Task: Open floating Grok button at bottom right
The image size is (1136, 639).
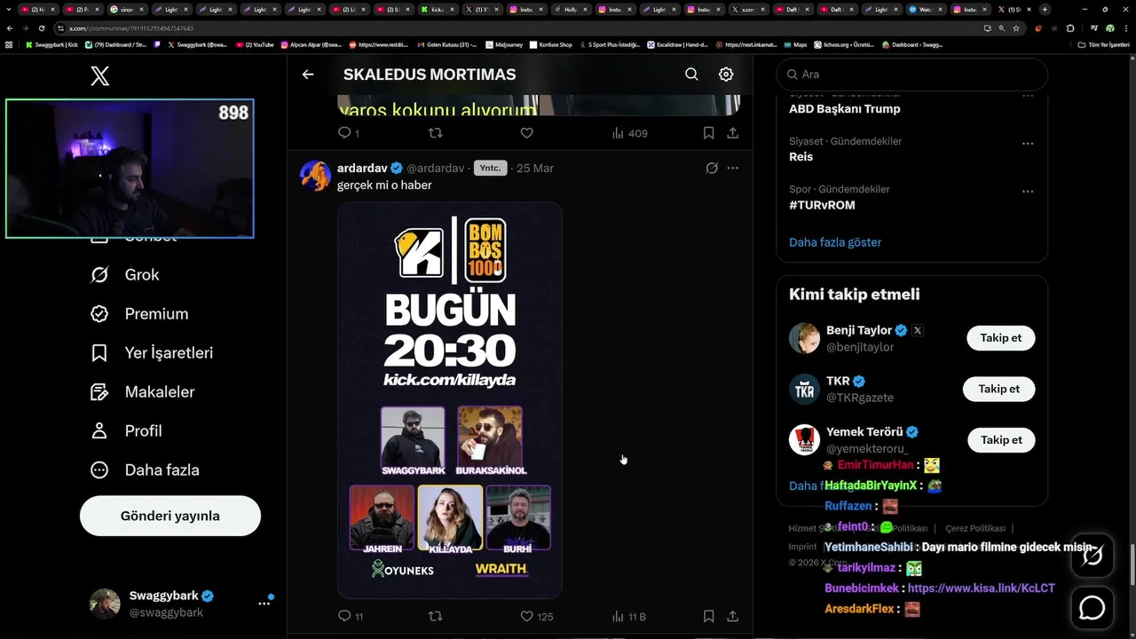Action: 1092,556
